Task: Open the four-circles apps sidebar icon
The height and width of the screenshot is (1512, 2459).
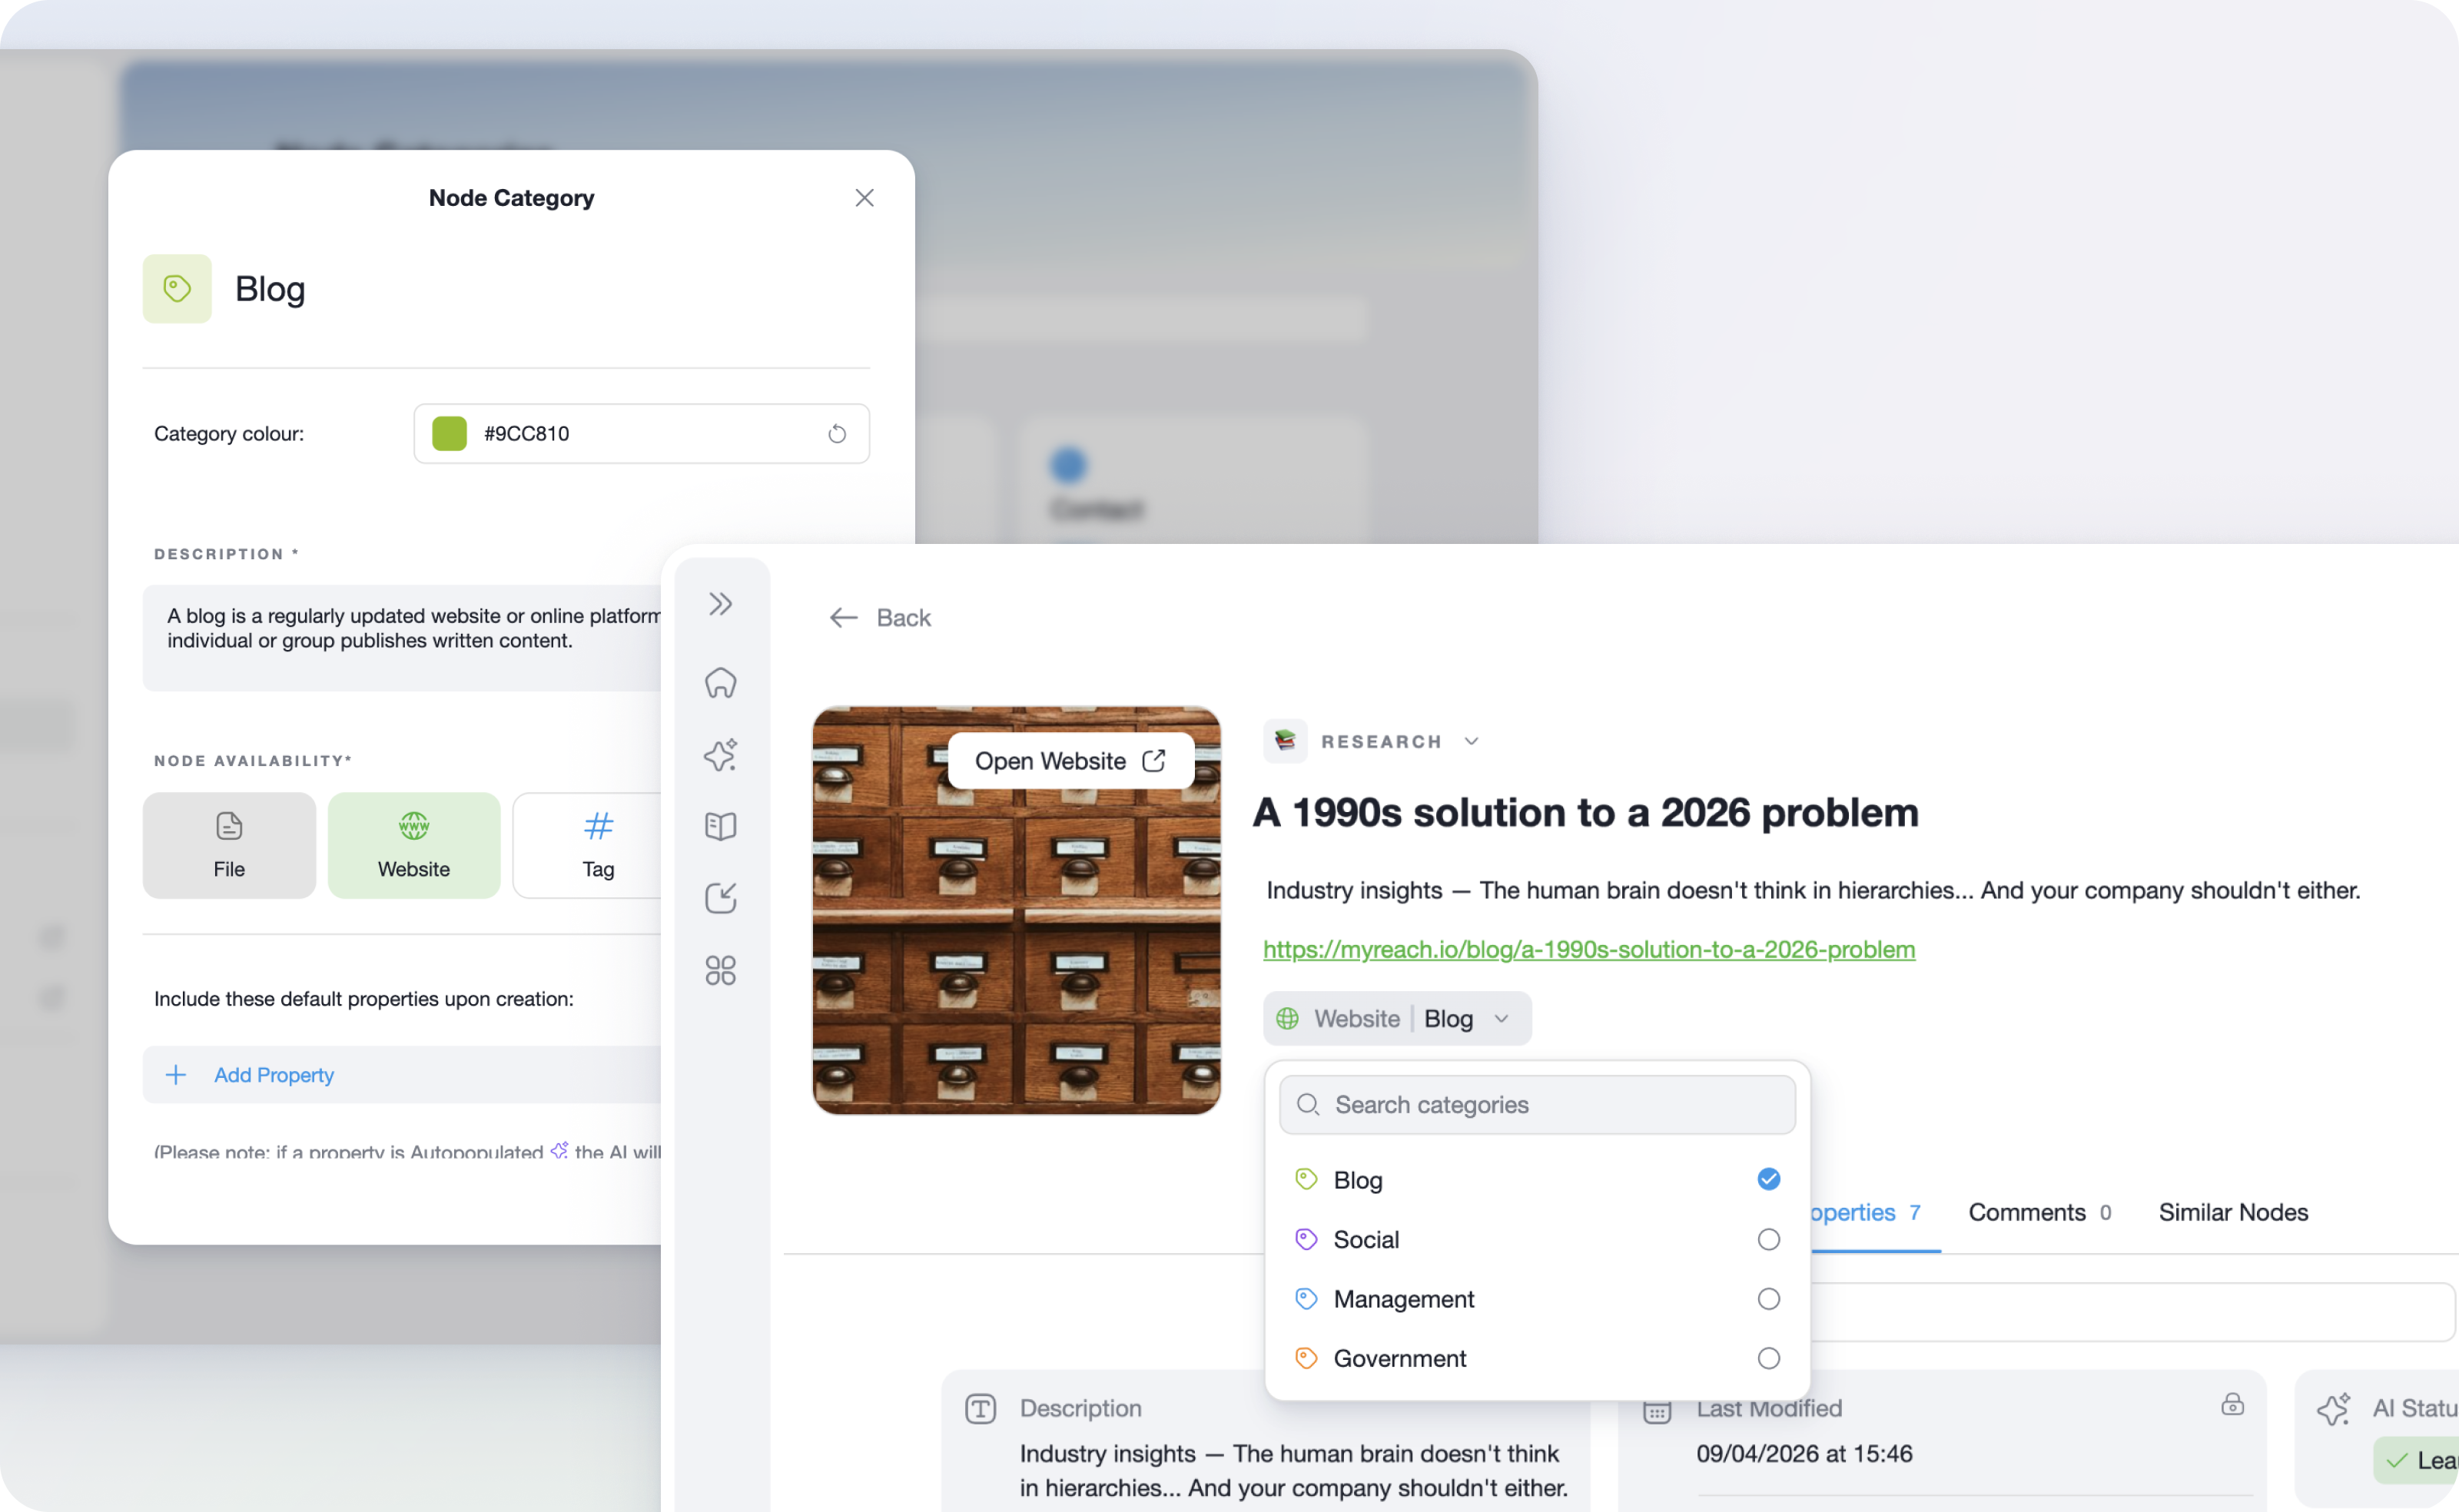Action: pos(720,970)
